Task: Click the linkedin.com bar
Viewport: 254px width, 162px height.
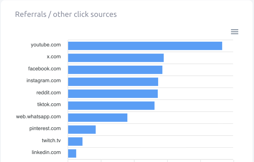Action: pyautogui.click(x=72, y=153)
